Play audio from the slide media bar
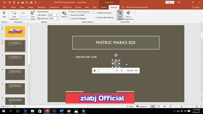Screen dimensions: 203x114 click(95, 71)
